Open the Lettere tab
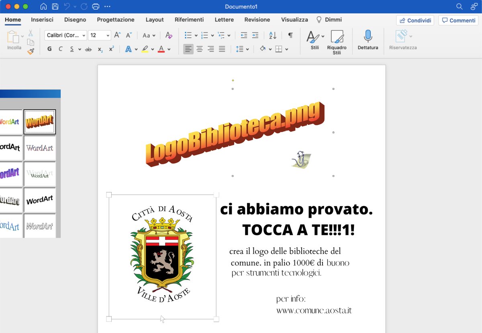 (224, 19)
